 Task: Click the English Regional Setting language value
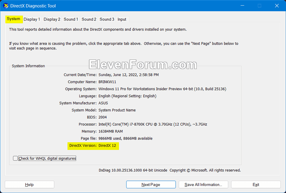click(x=127, y=96)
